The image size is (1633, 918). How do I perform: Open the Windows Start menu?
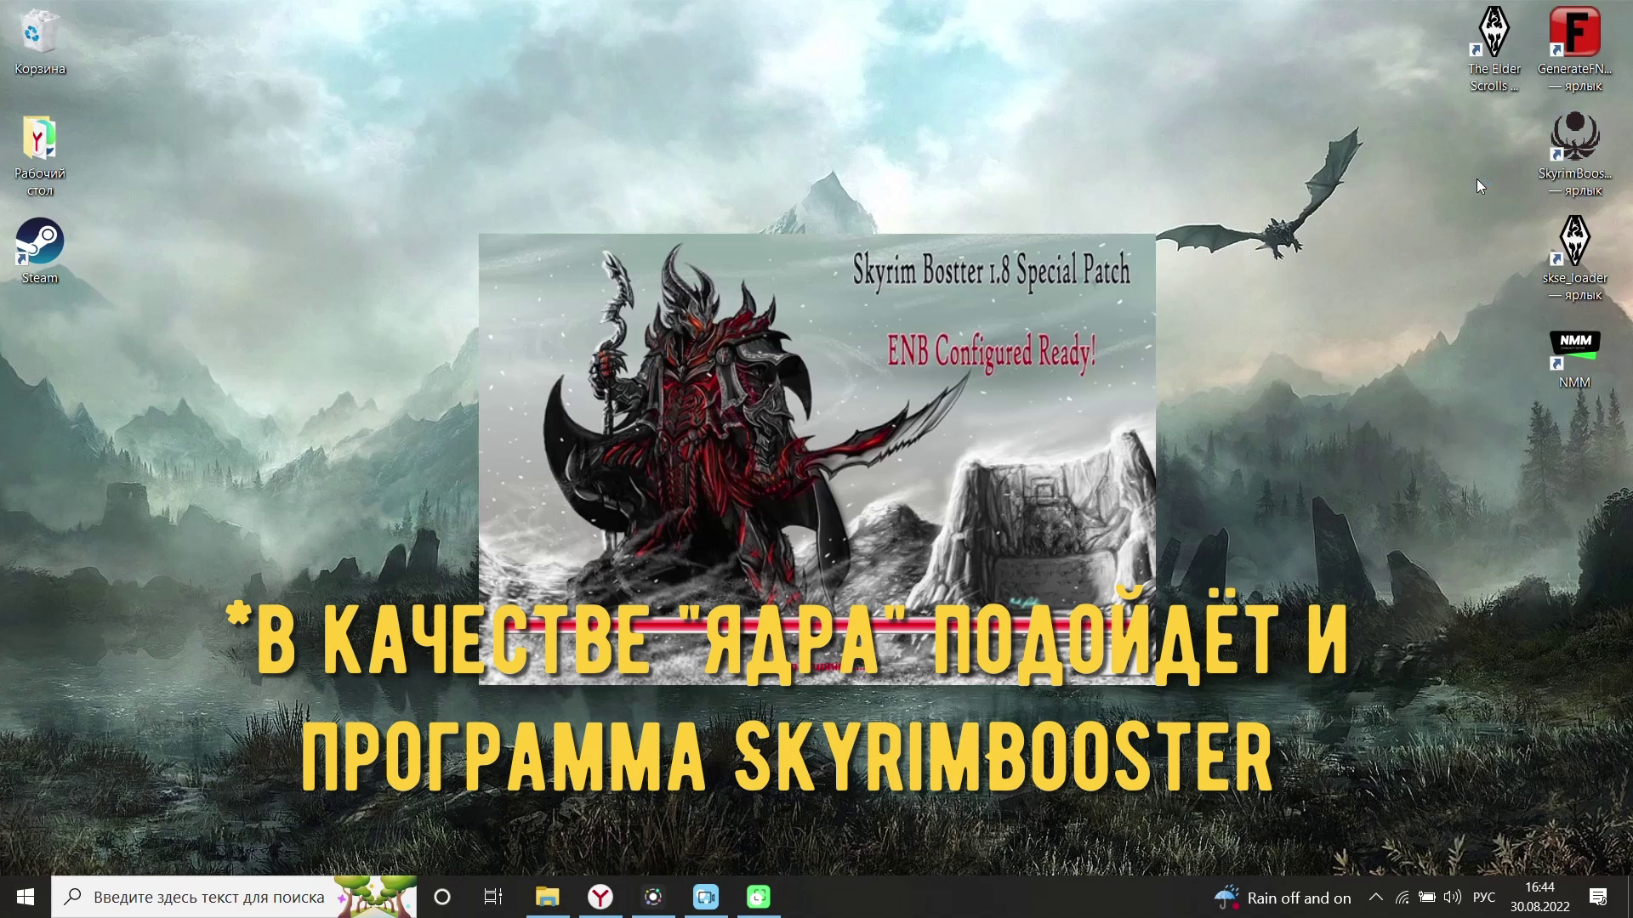(25, 897)
